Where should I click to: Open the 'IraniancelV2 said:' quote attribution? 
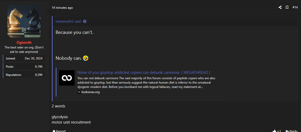pos(68,21)
